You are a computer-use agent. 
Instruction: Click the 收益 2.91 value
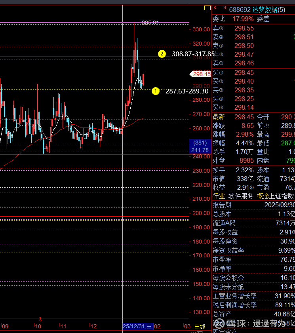coord(245,188)
